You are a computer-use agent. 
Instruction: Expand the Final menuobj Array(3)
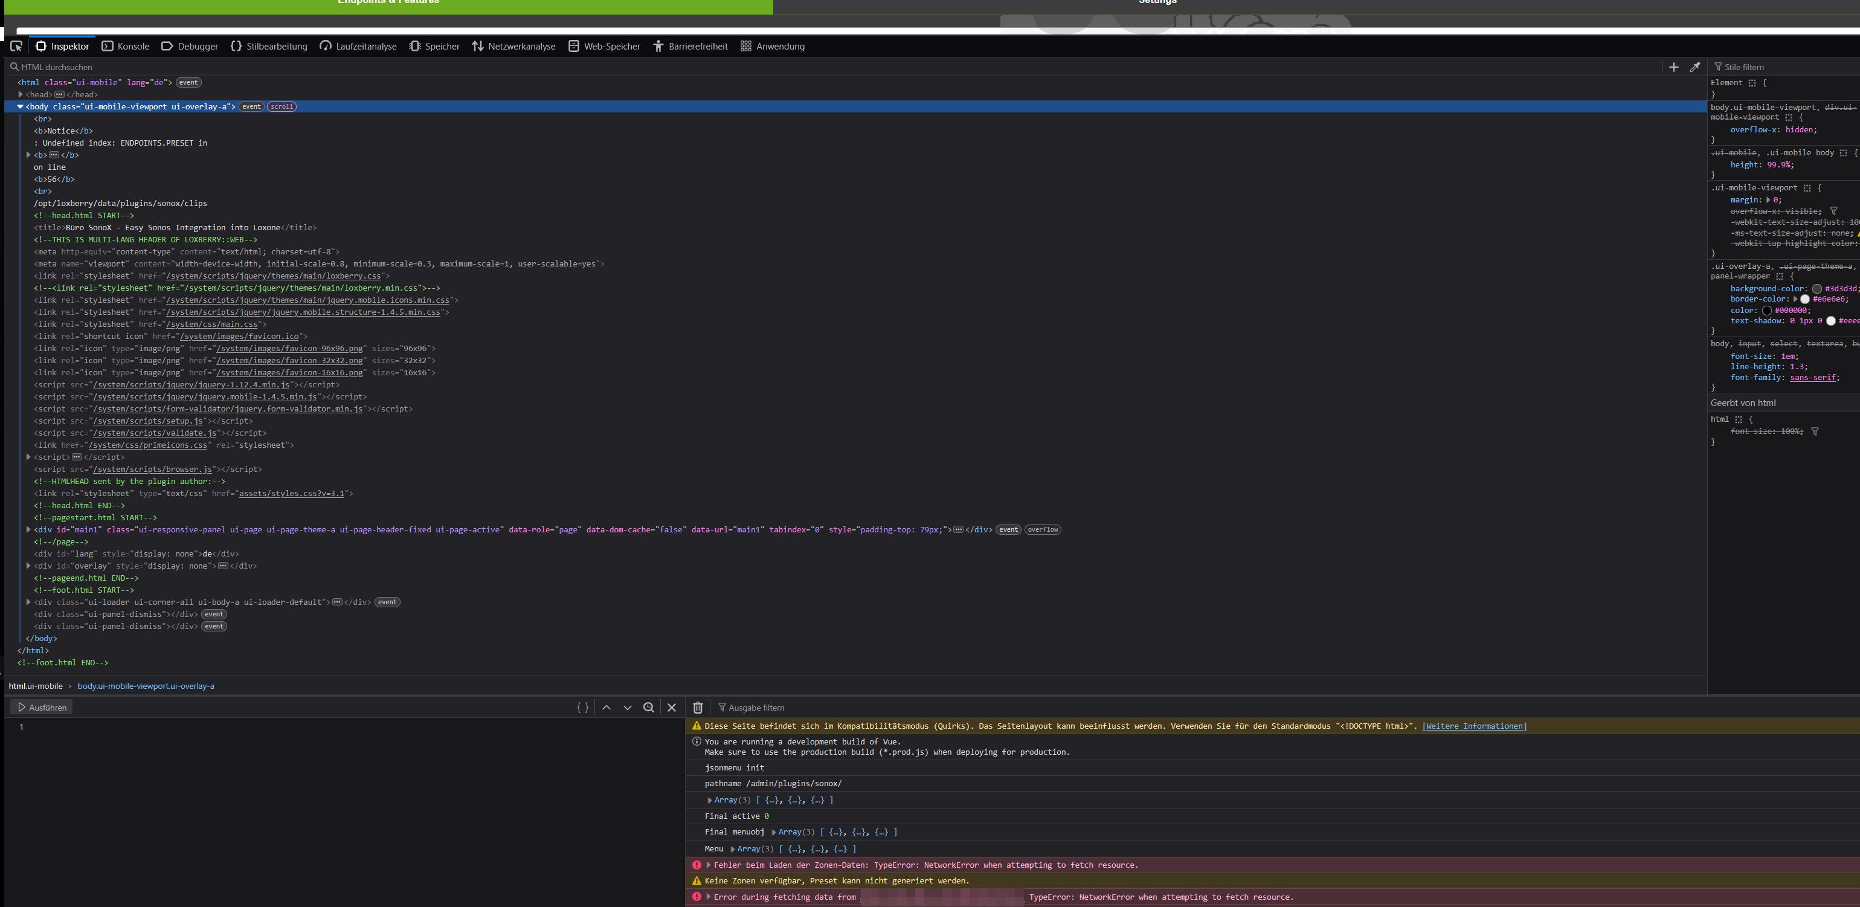click(x=773, y=833)
